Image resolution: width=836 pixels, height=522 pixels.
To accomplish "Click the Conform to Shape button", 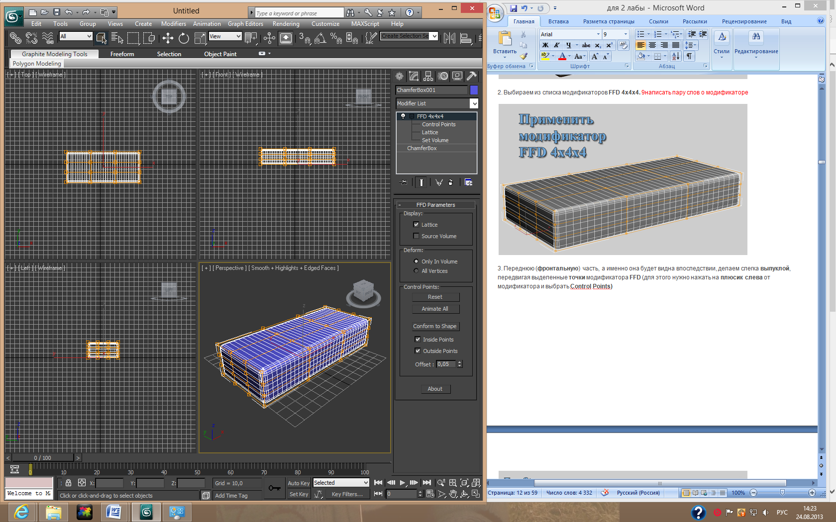I will (435, 326).
